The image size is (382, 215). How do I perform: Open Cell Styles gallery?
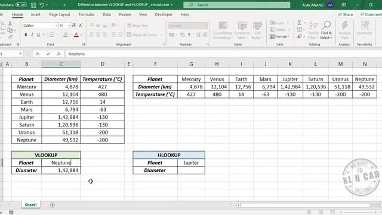(x=257, y=30)
